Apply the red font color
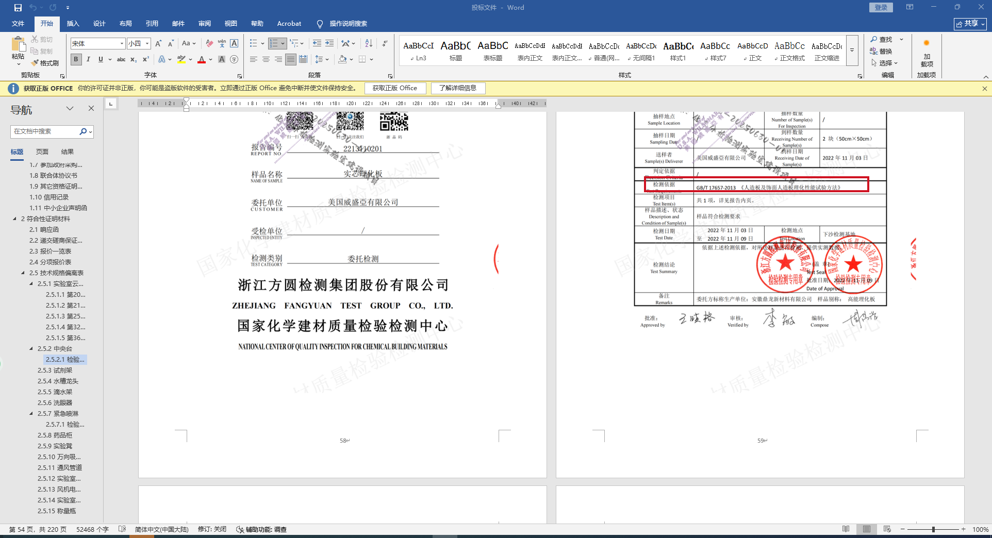Screen dimensions: 992x538 pos(202,59)
